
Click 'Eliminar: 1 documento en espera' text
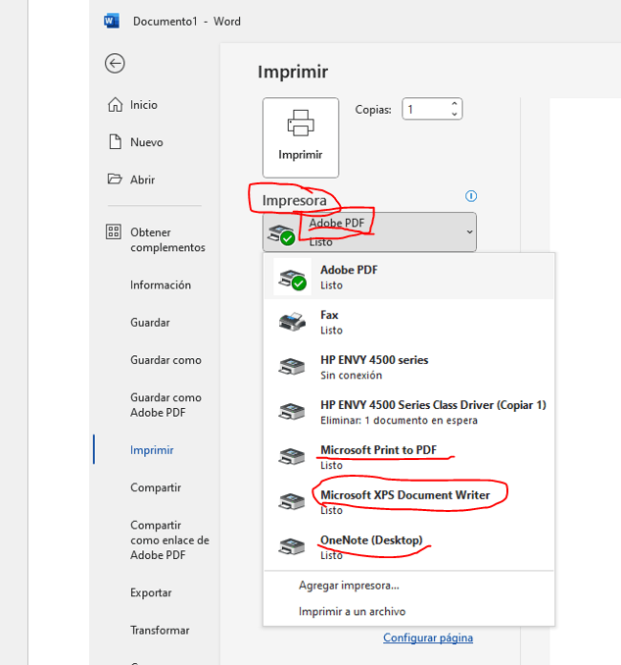click(399, 420)
